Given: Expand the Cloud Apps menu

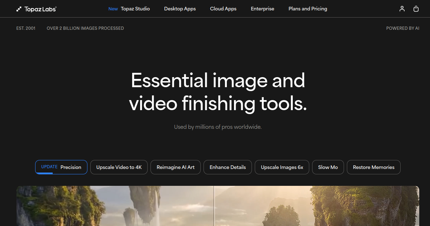Looking at the screenshot, I should click(223, 9).
